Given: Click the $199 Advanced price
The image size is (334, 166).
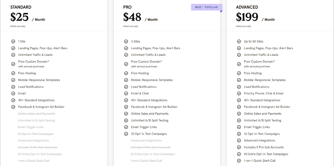Looking at the screenshot, I should [x=247, y=17].
